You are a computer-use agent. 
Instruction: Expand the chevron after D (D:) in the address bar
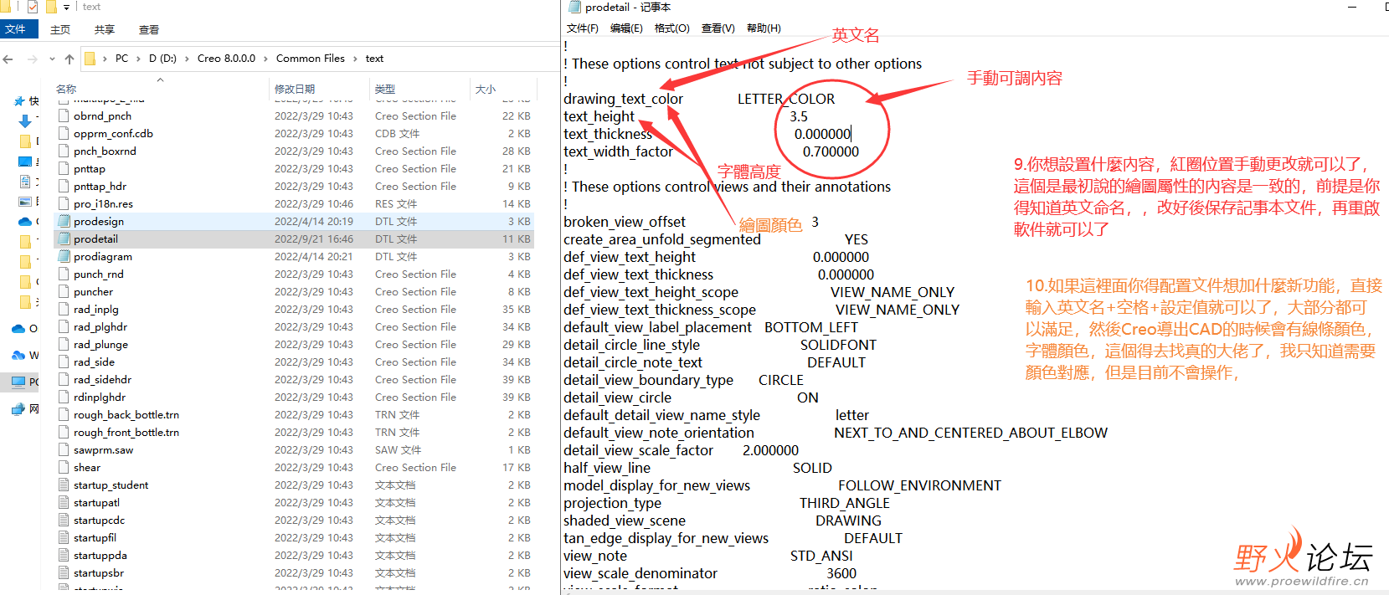[187, 59]
